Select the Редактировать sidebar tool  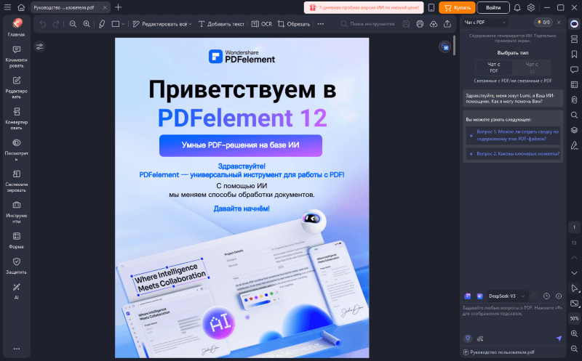[x=16, y=88]
